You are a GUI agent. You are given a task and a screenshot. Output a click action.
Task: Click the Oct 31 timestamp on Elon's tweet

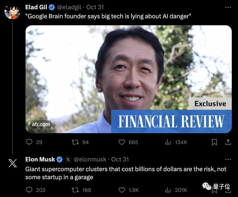tap(120, 159)
